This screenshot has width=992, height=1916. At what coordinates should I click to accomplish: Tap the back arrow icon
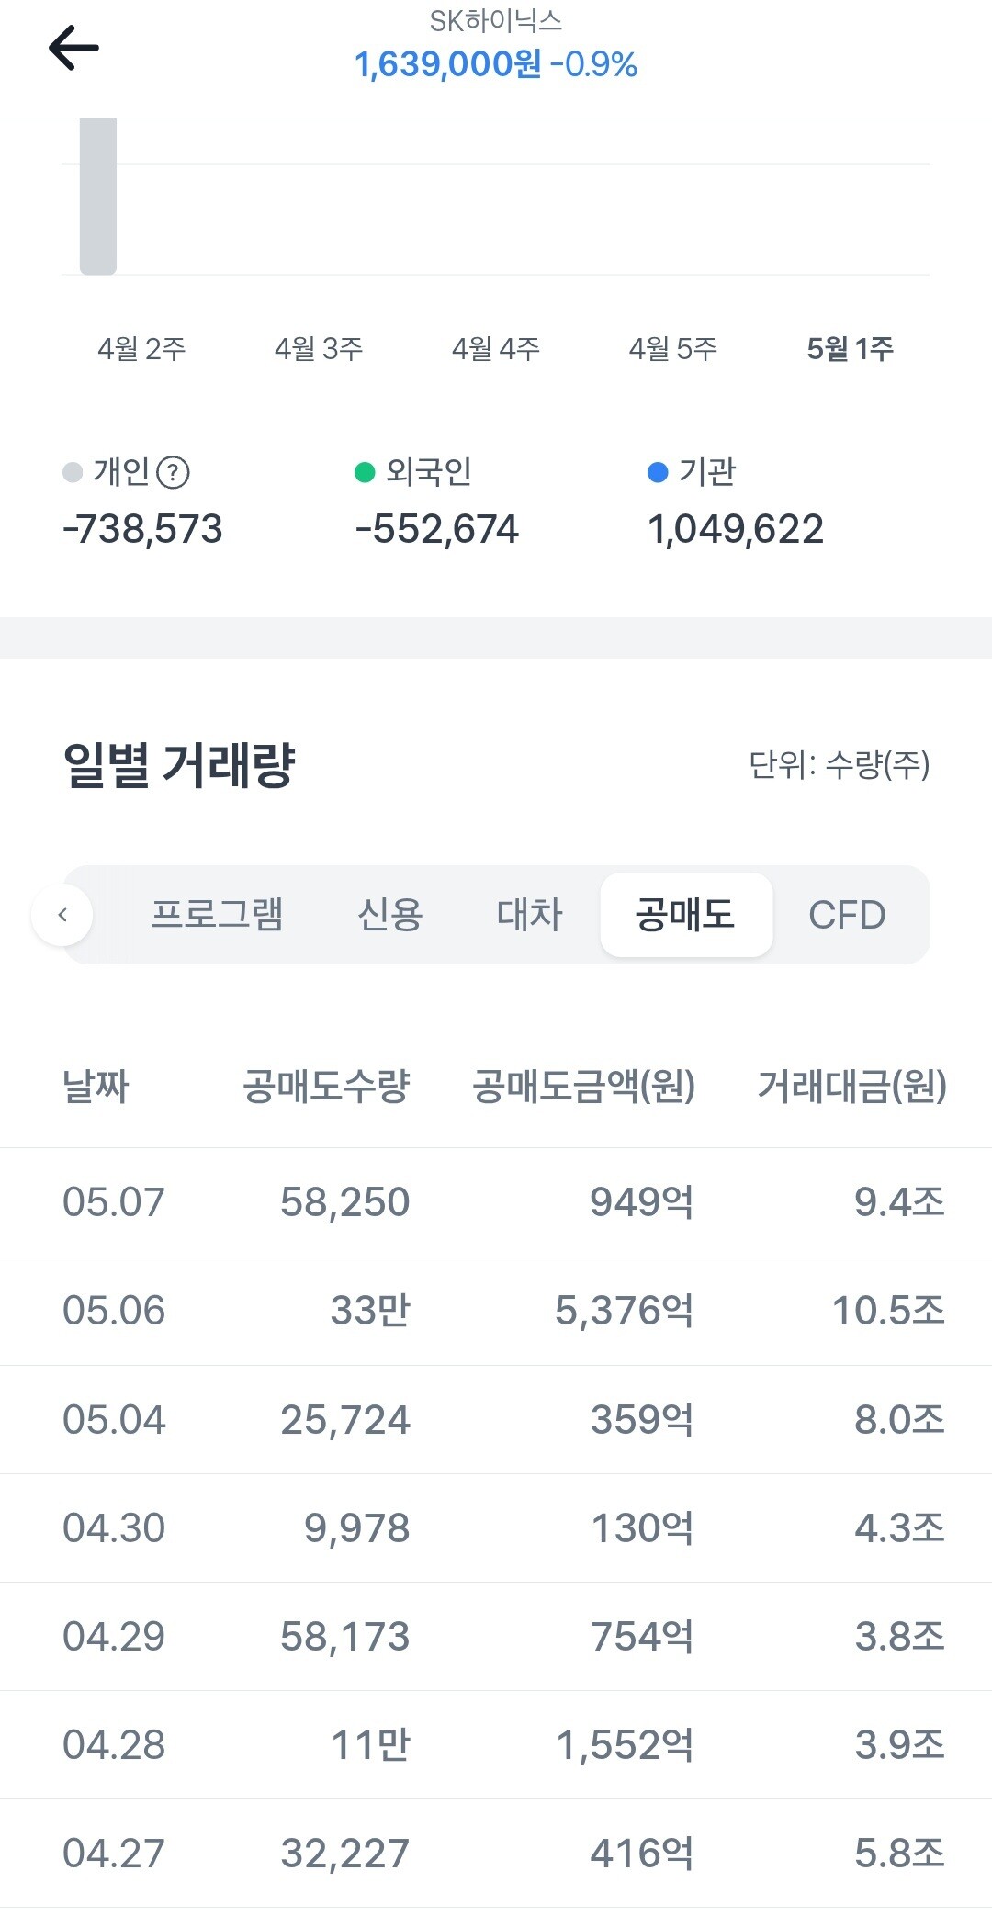[x=73, y=48]
